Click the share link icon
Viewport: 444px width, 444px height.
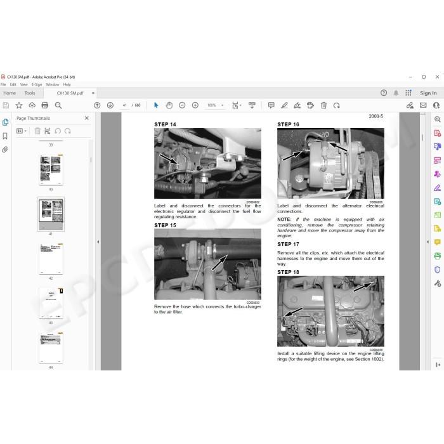click(x=410, y=105)
